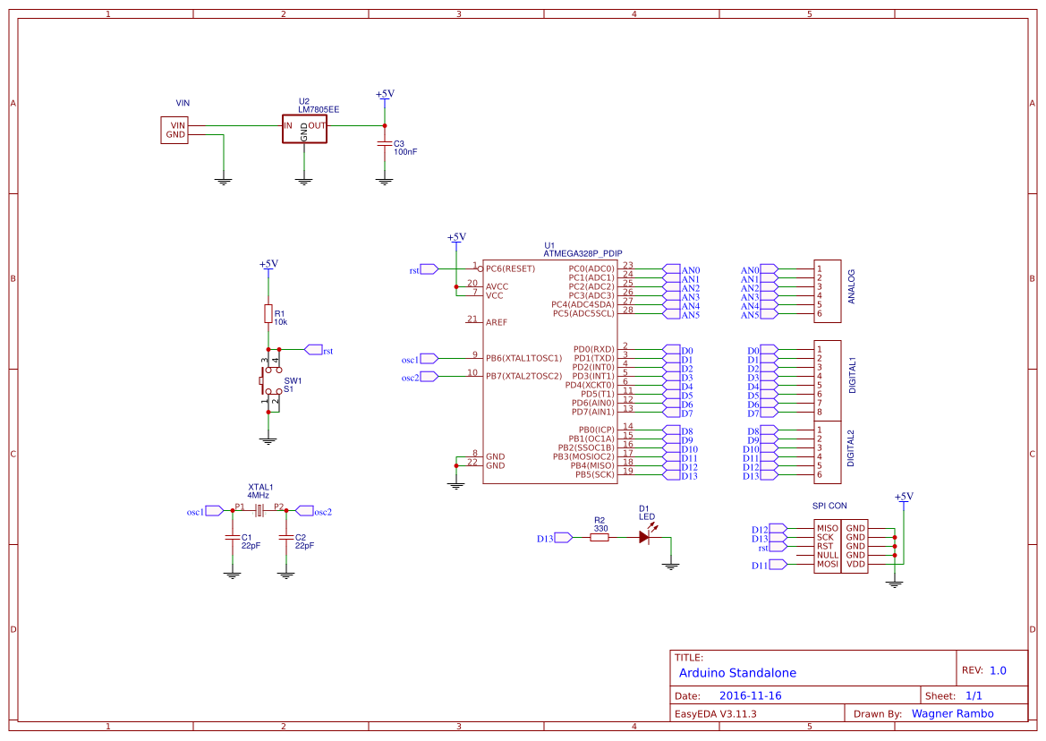This screenshot has height=741, width=1046.
Task: Click the rst net flag beside the switch
Action: click(x=313, y=350)
